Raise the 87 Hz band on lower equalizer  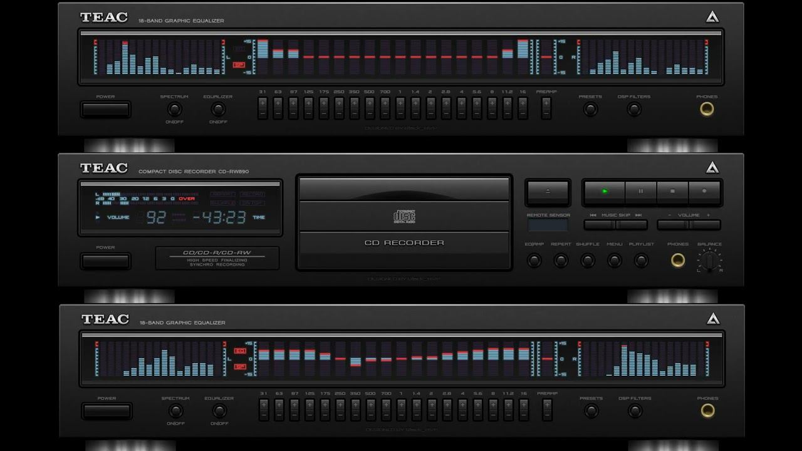[294, 404]
